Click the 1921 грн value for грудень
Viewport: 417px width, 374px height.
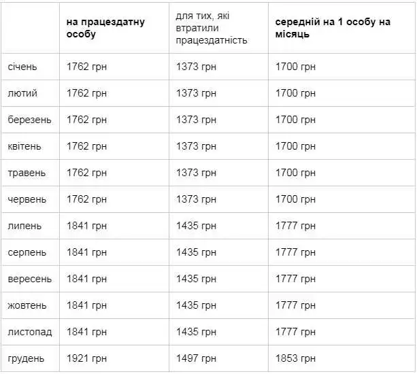point(86,358)
